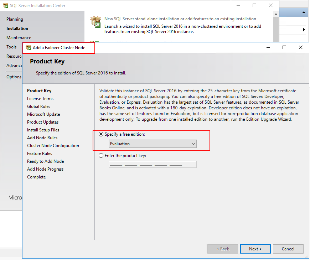Click Installation Center scrollbar up arrow

(x=276, y=14)
